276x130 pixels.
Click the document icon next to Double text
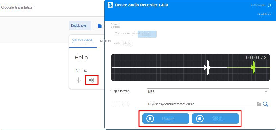pos(100,26)
